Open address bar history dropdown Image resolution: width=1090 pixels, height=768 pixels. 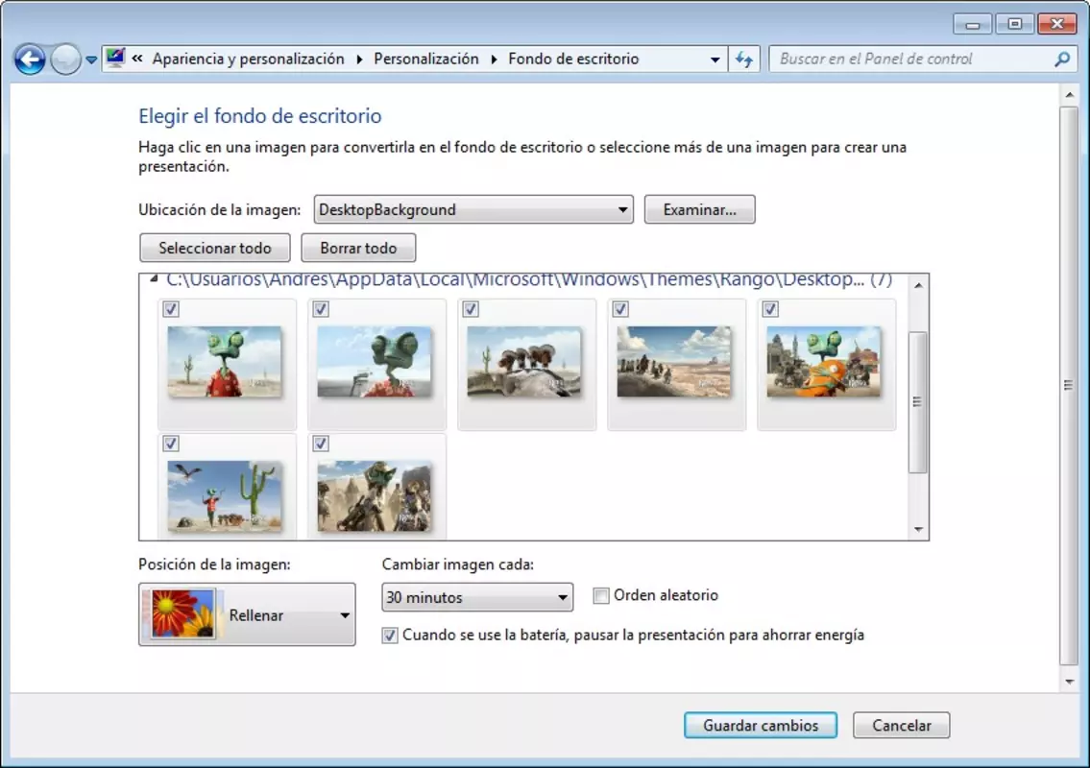[x=715, y=60]
